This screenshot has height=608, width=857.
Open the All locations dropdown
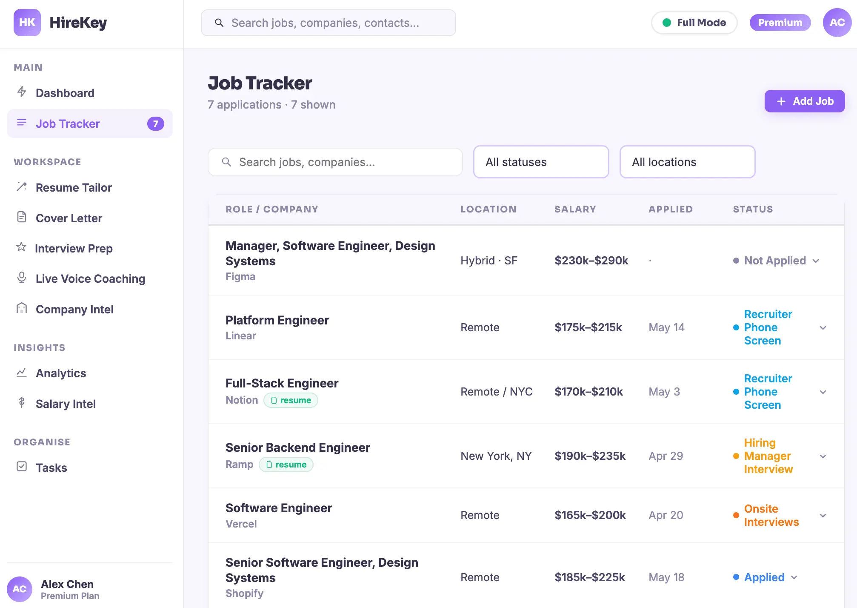(x=687, y=162)
